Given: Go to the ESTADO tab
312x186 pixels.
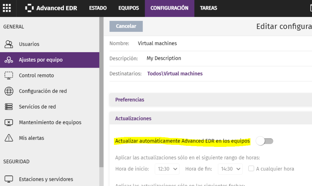Looking at the screenshot, I should click(x=98, y=8).
